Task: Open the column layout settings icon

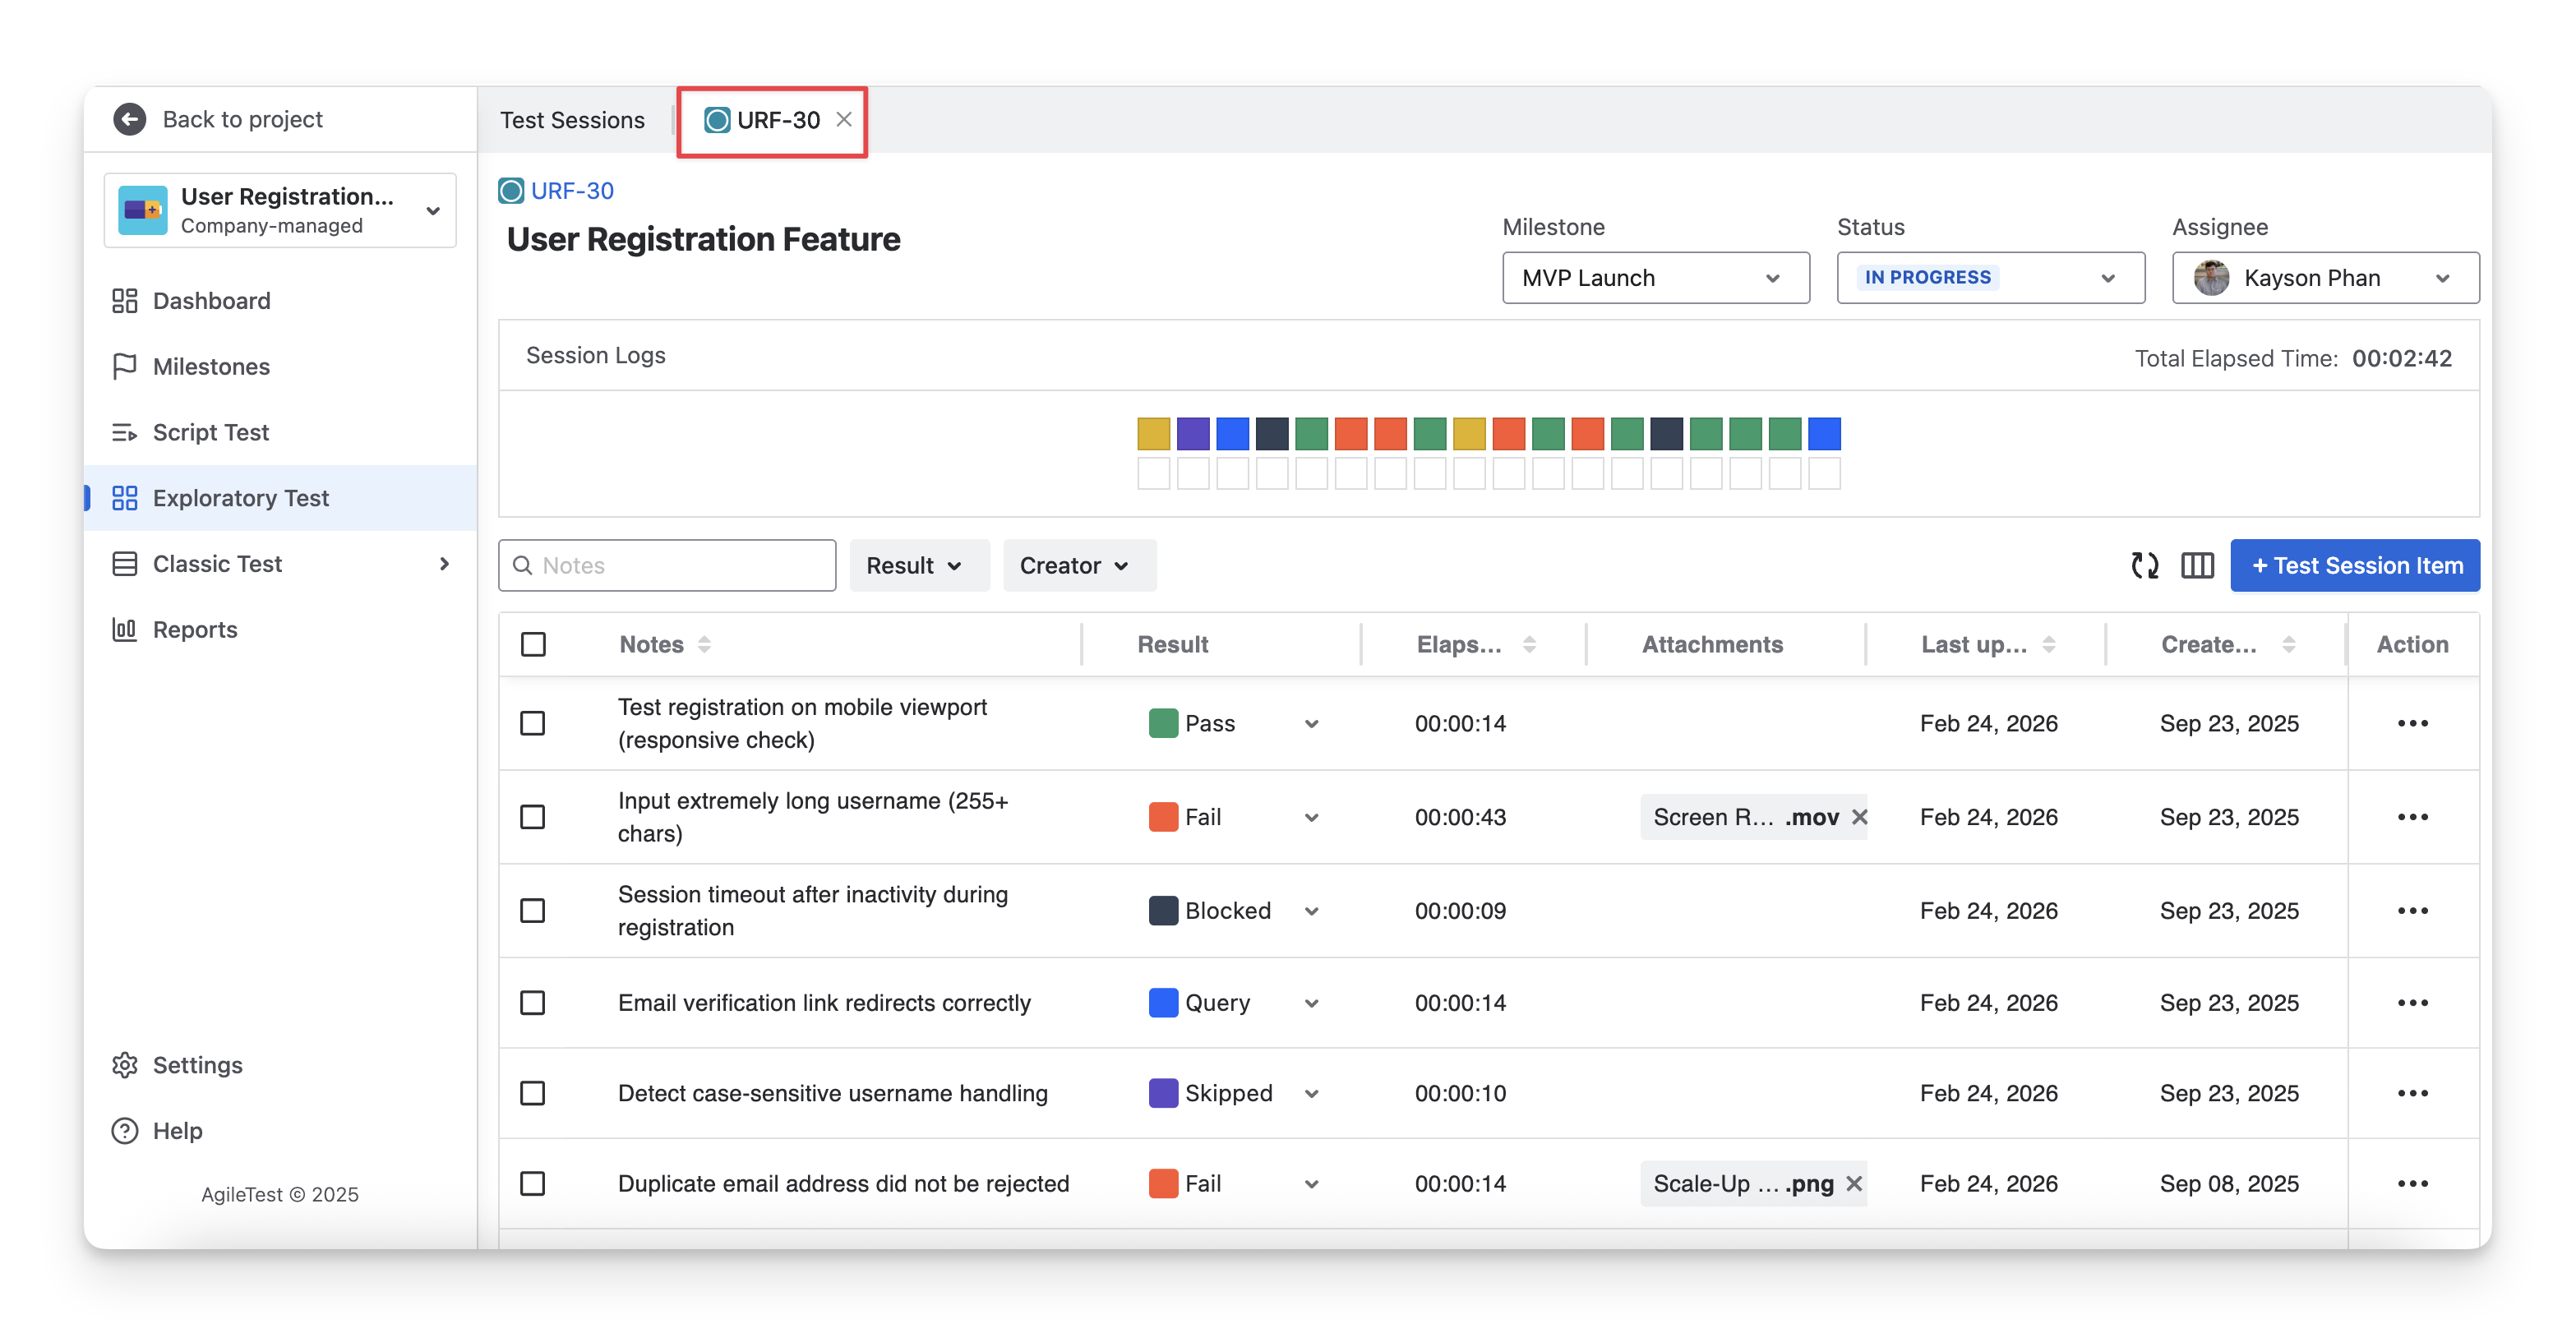Action: (2197, 565)
